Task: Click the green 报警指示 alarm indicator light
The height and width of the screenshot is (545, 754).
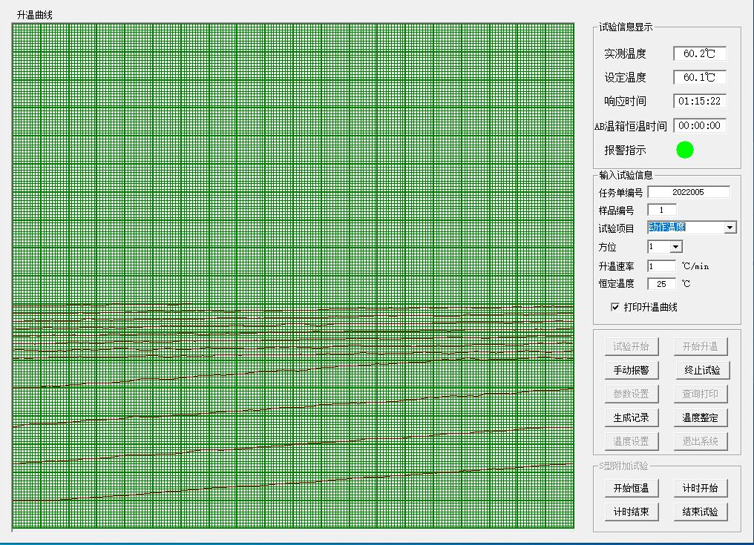Action: 684,149
